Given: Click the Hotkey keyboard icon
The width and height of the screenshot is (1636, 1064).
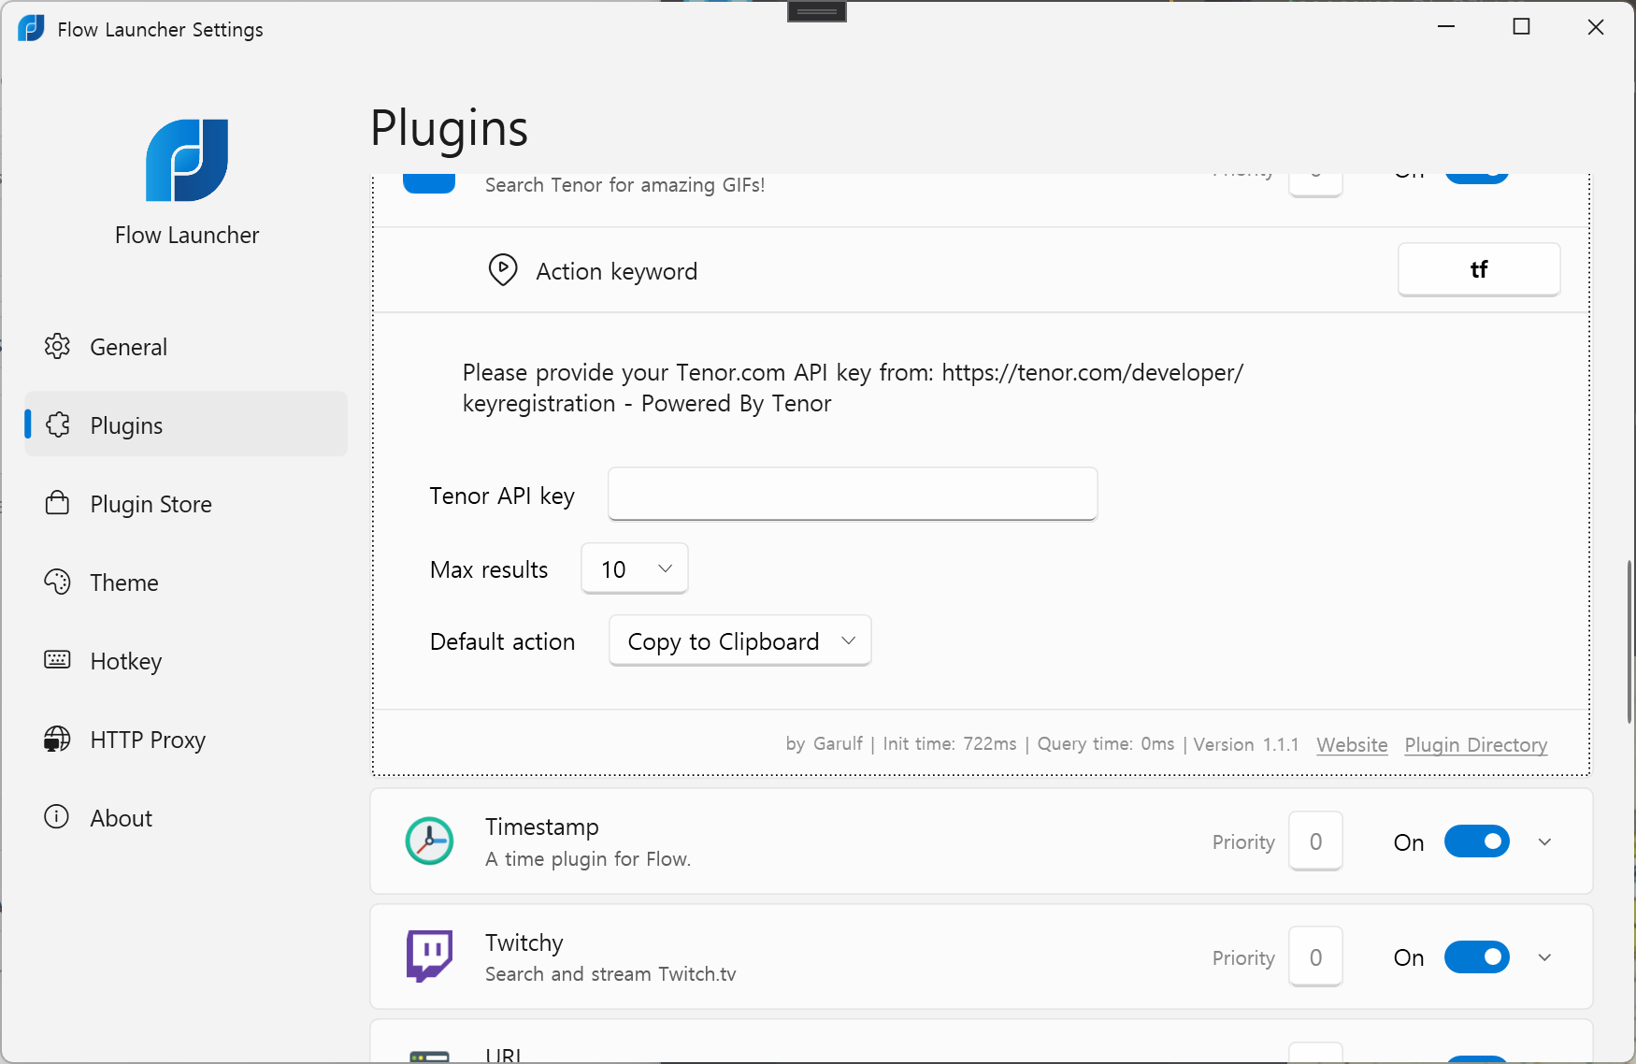Looking at the screenshot, I should pos(57,660).
